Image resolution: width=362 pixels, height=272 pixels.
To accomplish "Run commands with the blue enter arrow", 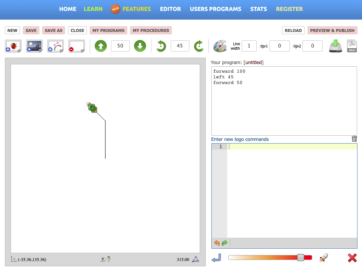I will (216, 258).
